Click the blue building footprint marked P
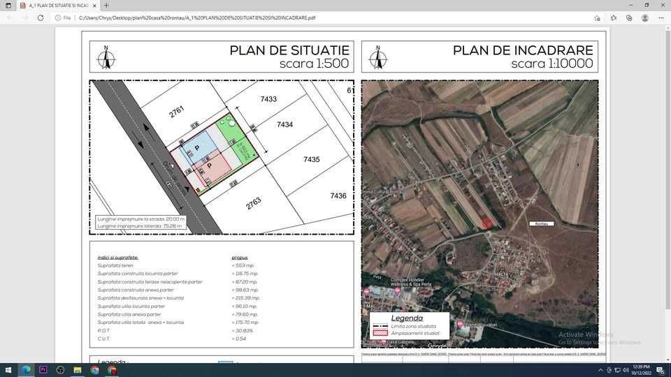This screenshot has width=671, height=377. pyautogui.click(x=199, y=148)
